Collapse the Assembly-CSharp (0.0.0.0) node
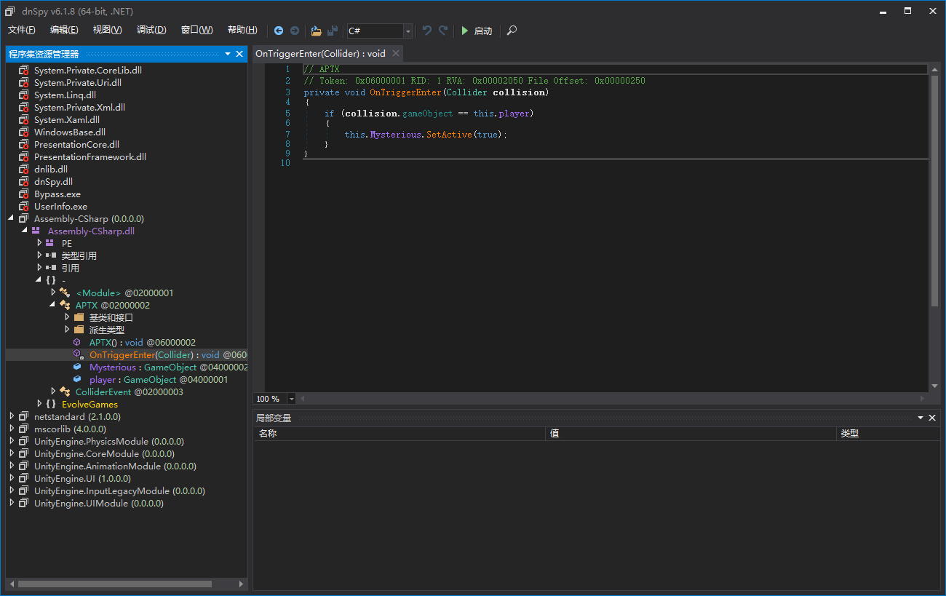Viewport: 946px width, 596px height. [12, 218]
